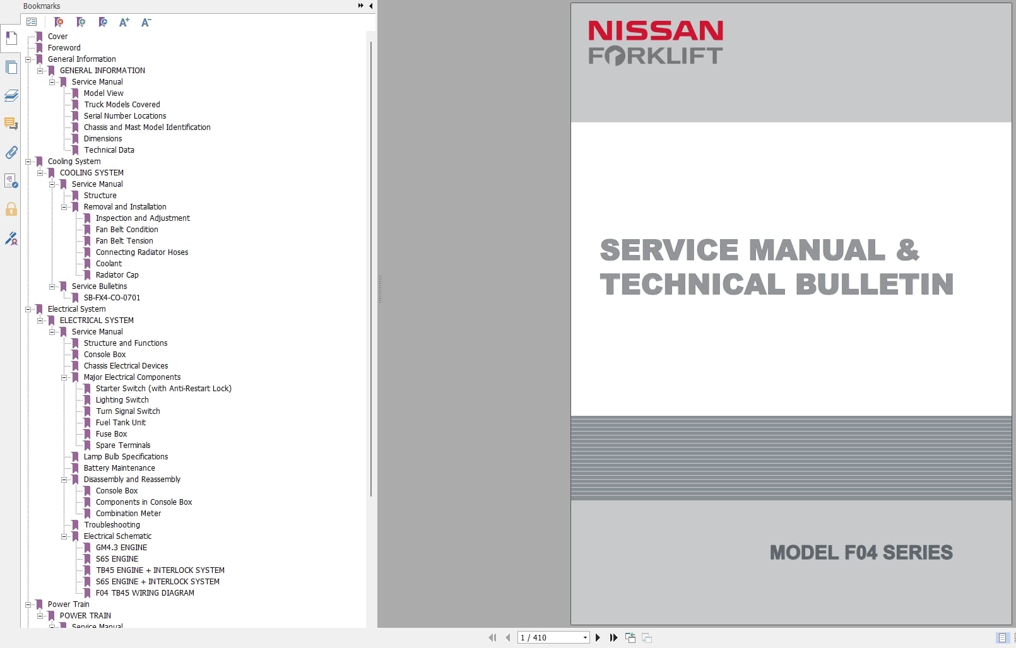The image size is (1016, 648).
Task: Select the Model View bookmark
Action: [x=103, y=93]
